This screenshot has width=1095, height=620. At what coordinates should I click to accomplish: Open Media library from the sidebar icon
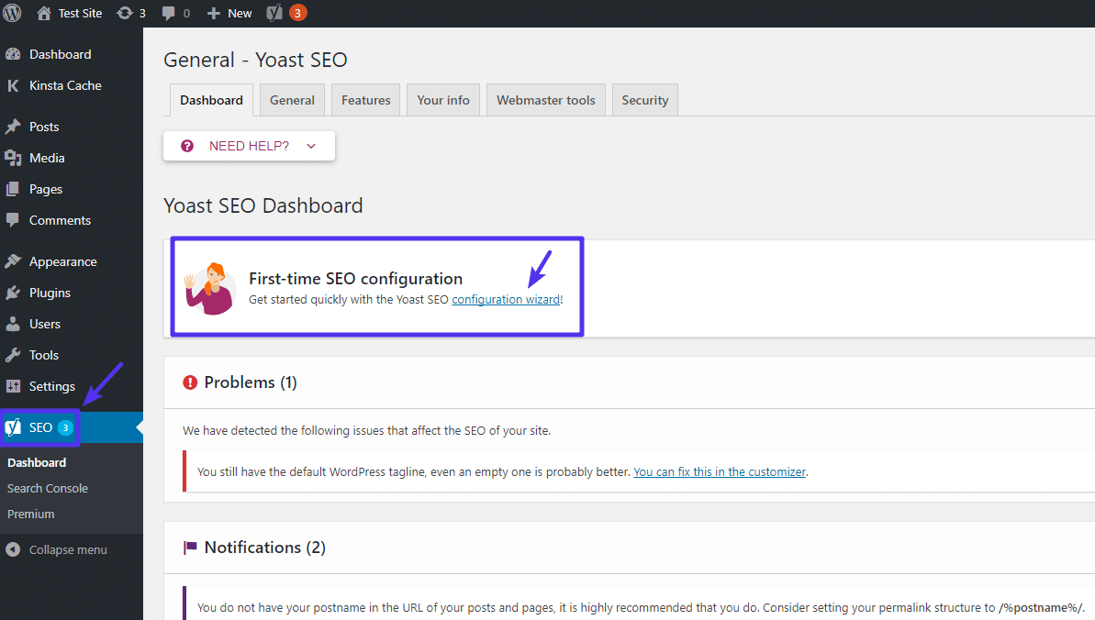(13, 158)
